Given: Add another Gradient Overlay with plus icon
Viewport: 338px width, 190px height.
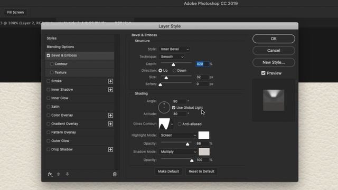Looking at the screenshot, I should (x=110, y=124).
